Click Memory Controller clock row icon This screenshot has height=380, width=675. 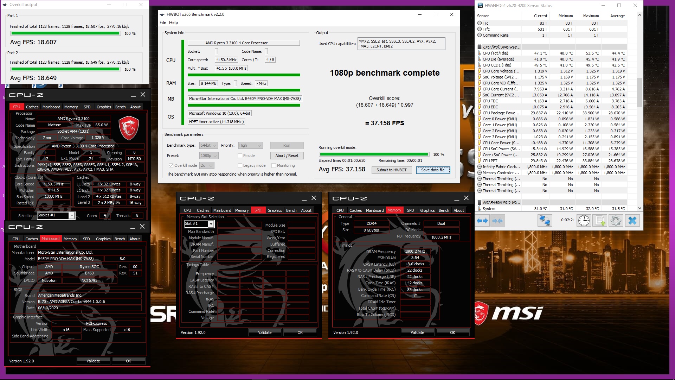point(480,173)
